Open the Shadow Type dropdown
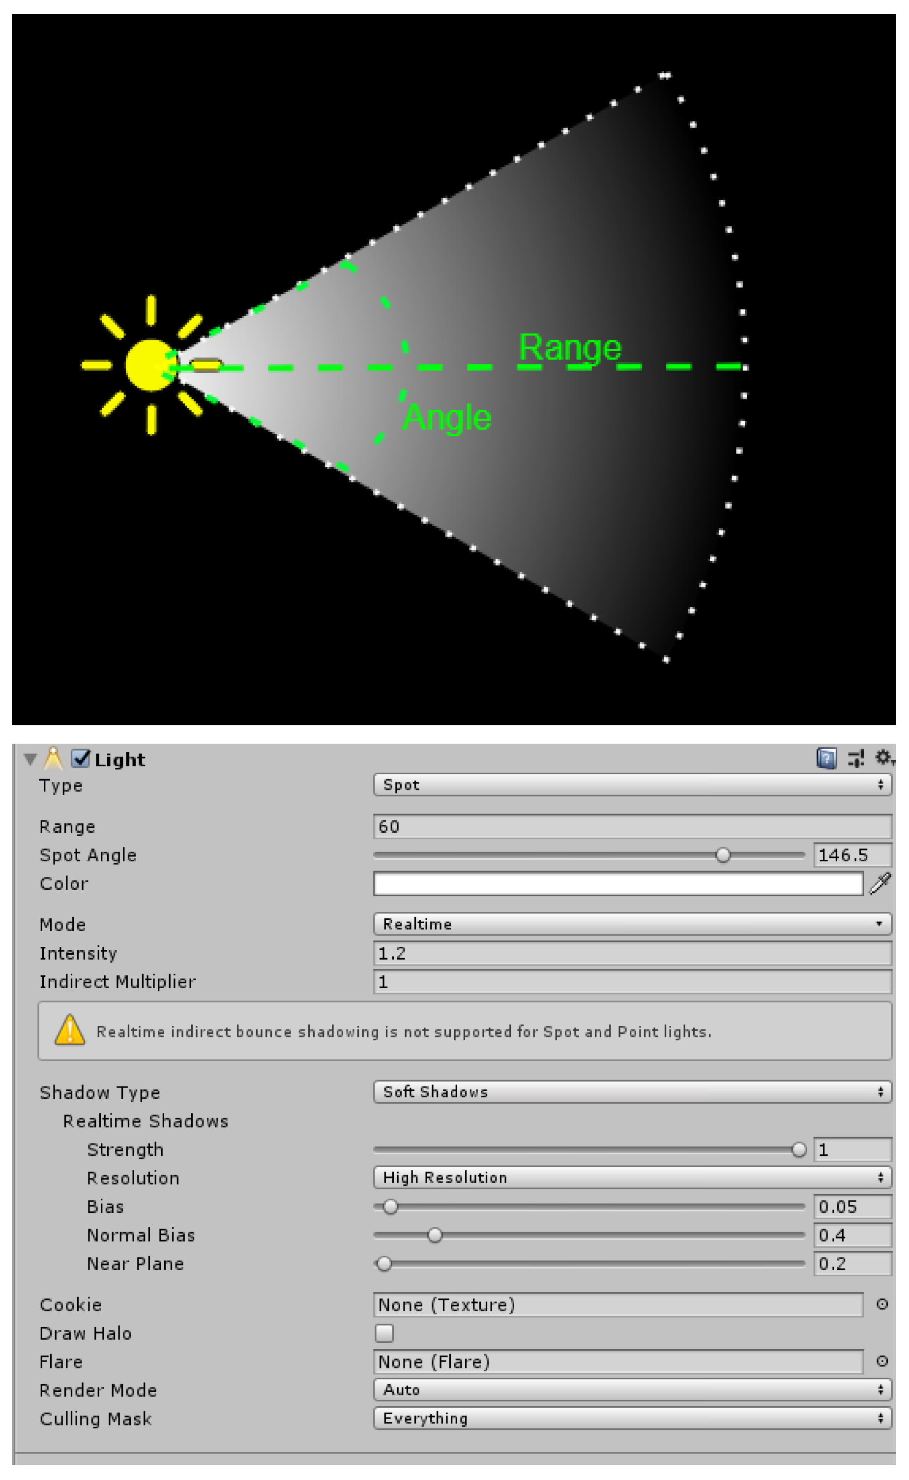Image resolution: width=909 pixels, height=1480 pixels. pos(632,1091)
